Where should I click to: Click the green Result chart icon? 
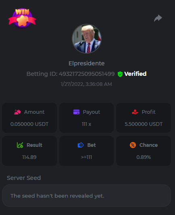point(20,145)
